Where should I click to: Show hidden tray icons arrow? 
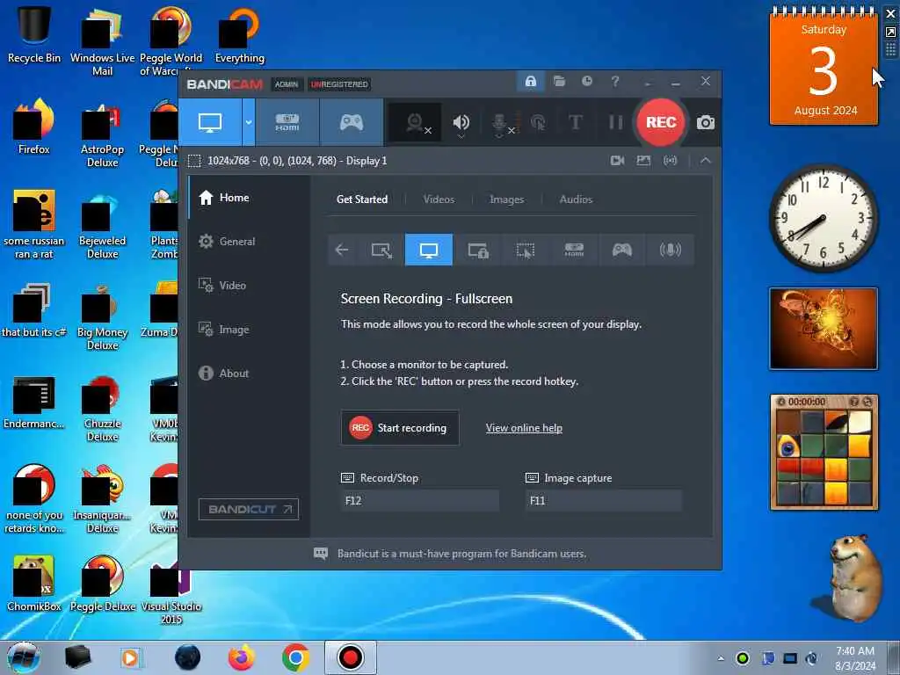pos(721,658)
